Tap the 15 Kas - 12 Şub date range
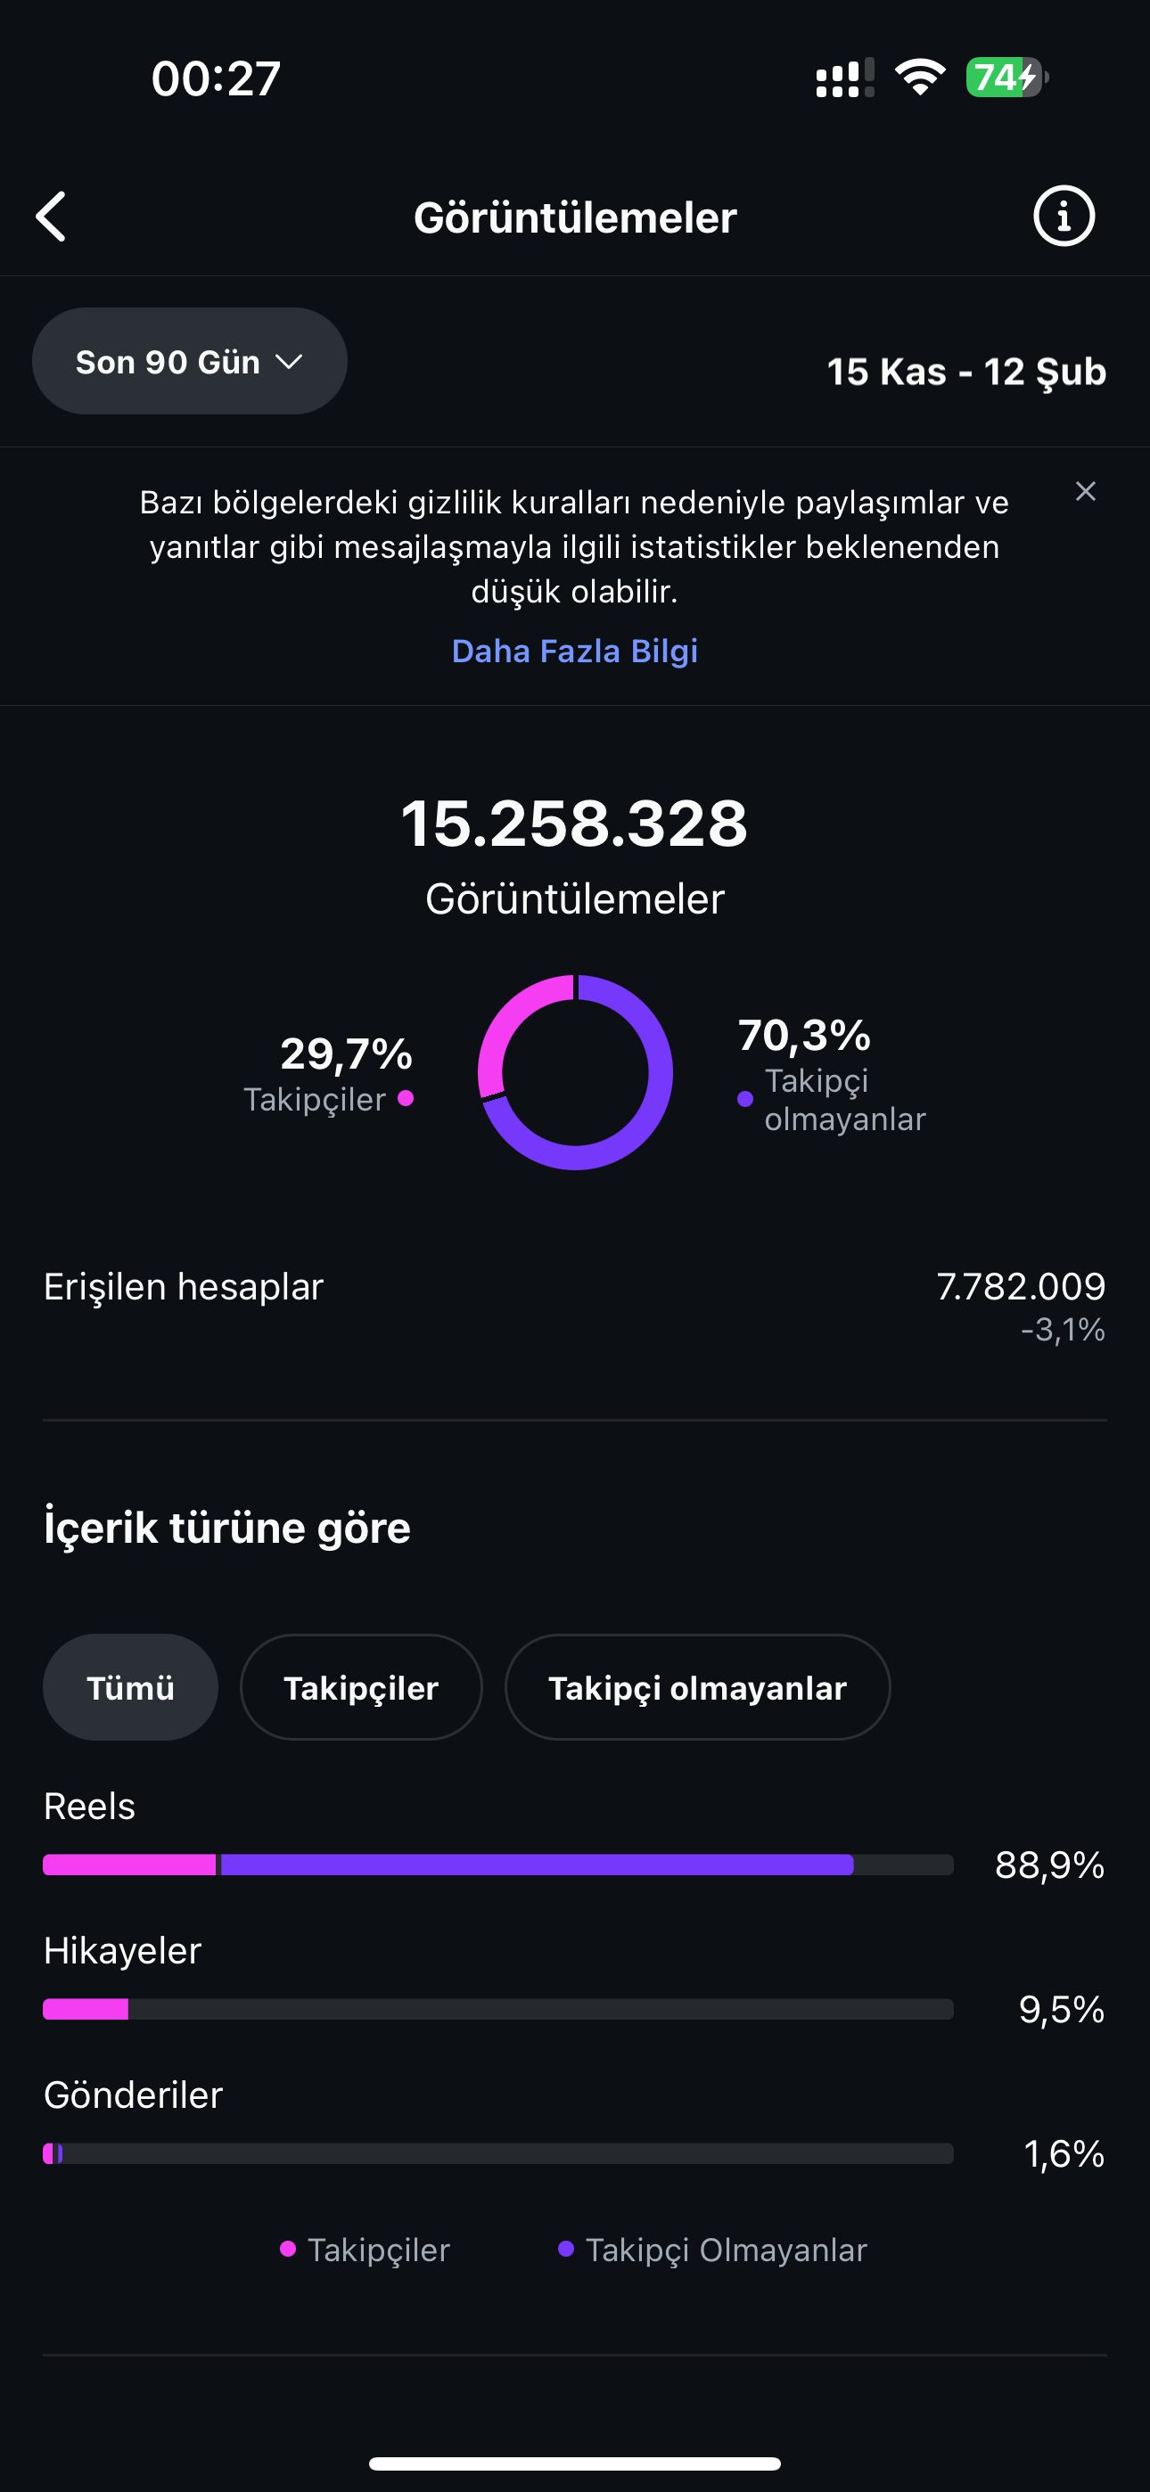 point(966,372)
